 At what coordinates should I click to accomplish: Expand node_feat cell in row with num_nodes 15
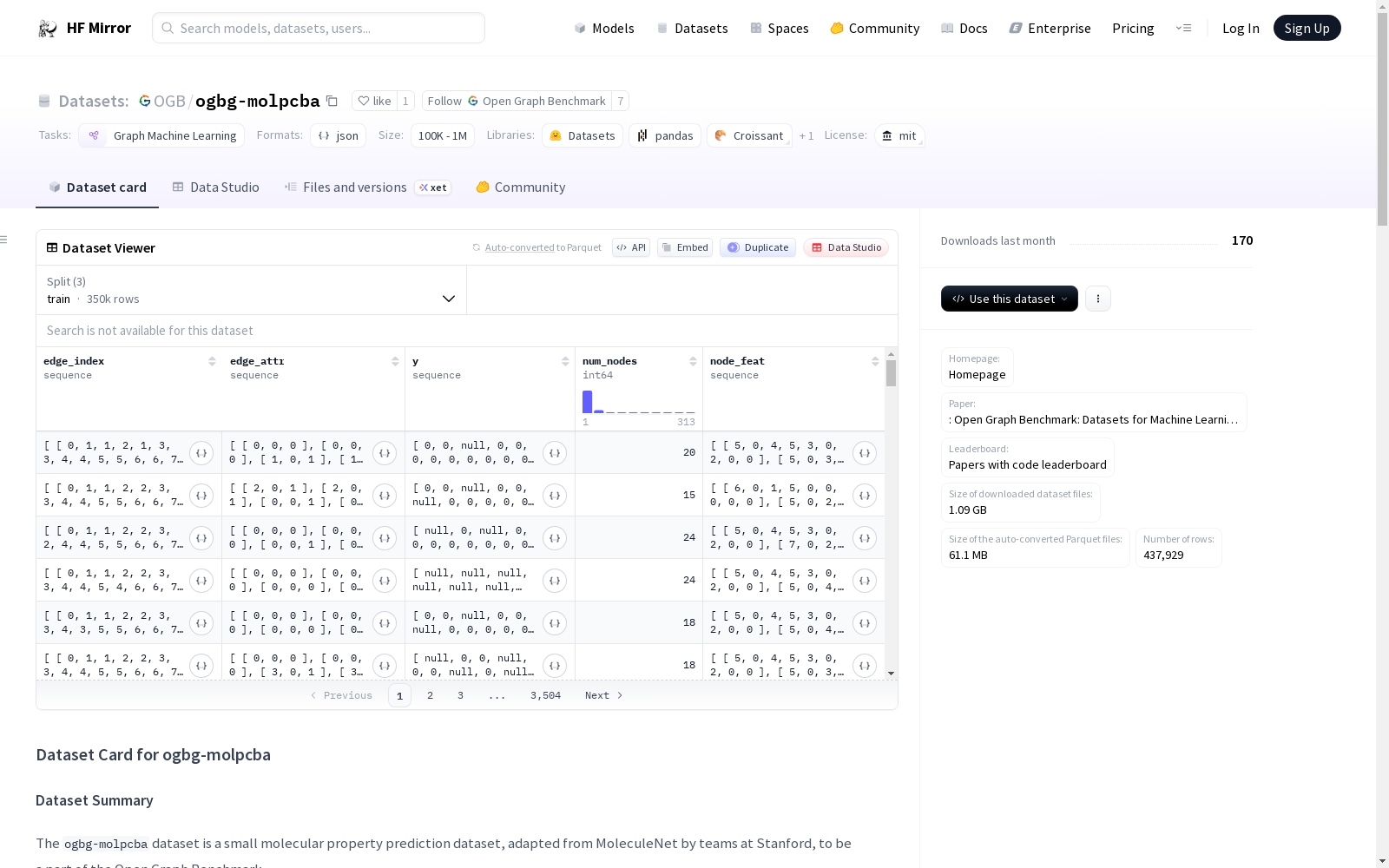point(865,496)
